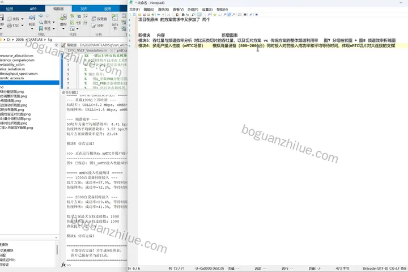Click Notepad3 favorites star icon
Image resolution: width=408 pixels, height=272 pixels.
click(215, 15)
